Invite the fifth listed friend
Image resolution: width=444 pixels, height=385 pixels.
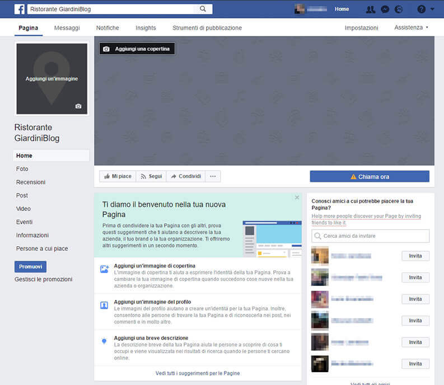[x=415, y=342]
